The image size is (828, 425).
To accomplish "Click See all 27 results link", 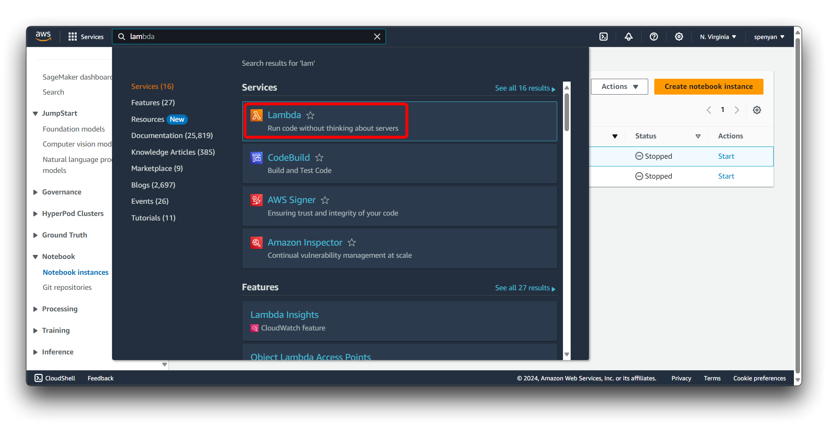I will (x=525, y=288).
